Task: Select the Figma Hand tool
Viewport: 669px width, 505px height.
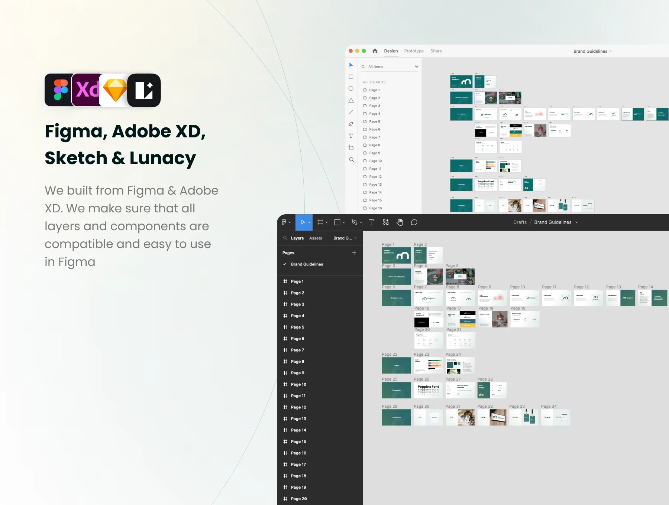Action: click(x=400, y=222)
